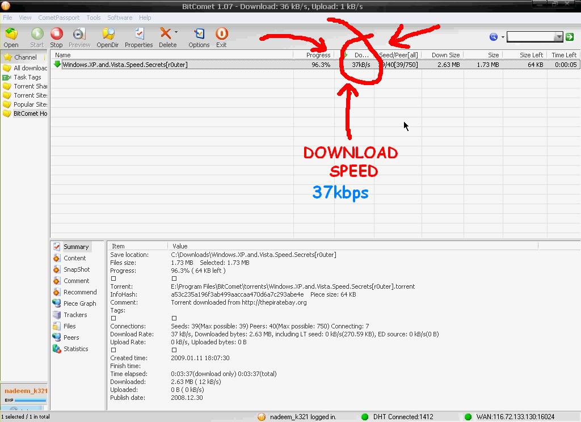Select the Windows.XP.and.Vista.Speed.Secrets torrent row
The height and width of the screenshot is (422, 581).
click(125, 65)
